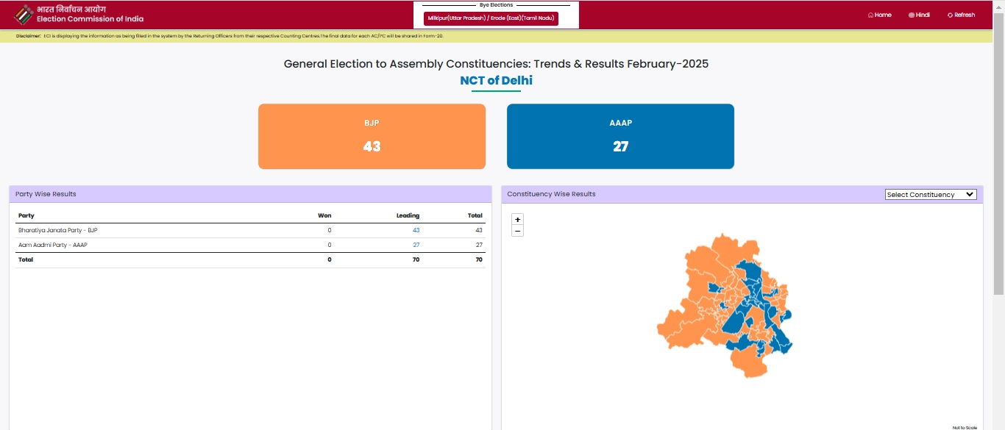Refresh the results using the Refresh icon
This screenshot has width=1005, height=430.
coord(950,15)
